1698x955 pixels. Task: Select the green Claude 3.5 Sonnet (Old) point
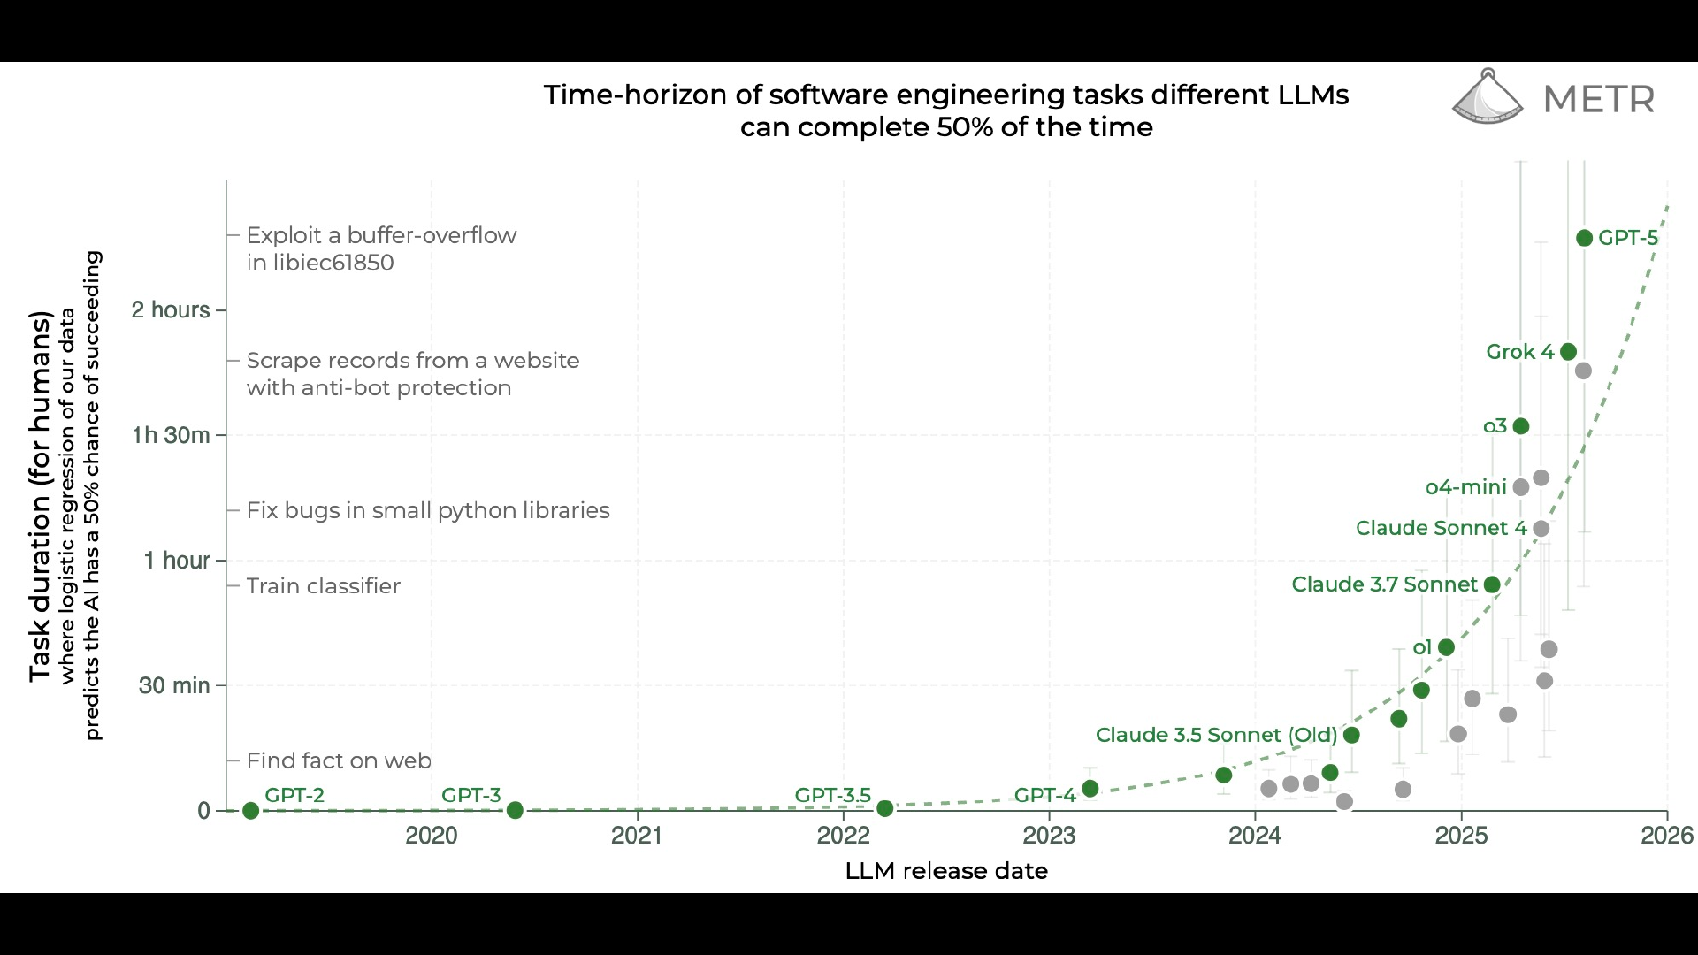1351,735
